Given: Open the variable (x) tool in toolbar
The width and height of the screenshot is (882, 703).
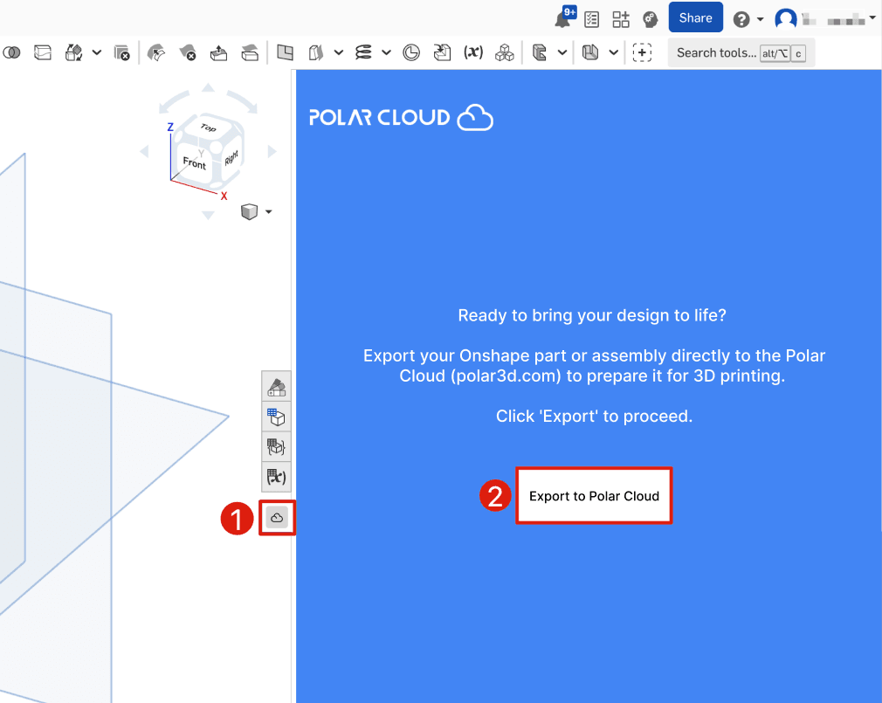Looking at the screenshot, I should click(472, 52).
